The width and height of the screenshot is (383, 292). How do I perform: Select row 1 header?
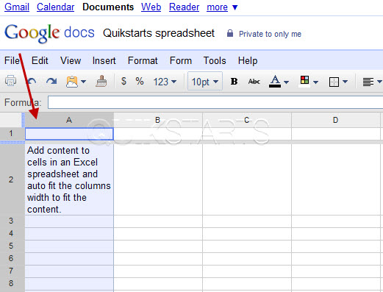tap(11, 133)
